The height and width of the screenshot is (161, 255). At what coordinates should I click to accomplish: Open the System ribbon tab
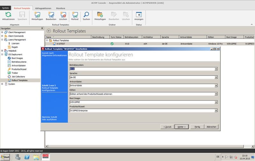tap(5, 8)
